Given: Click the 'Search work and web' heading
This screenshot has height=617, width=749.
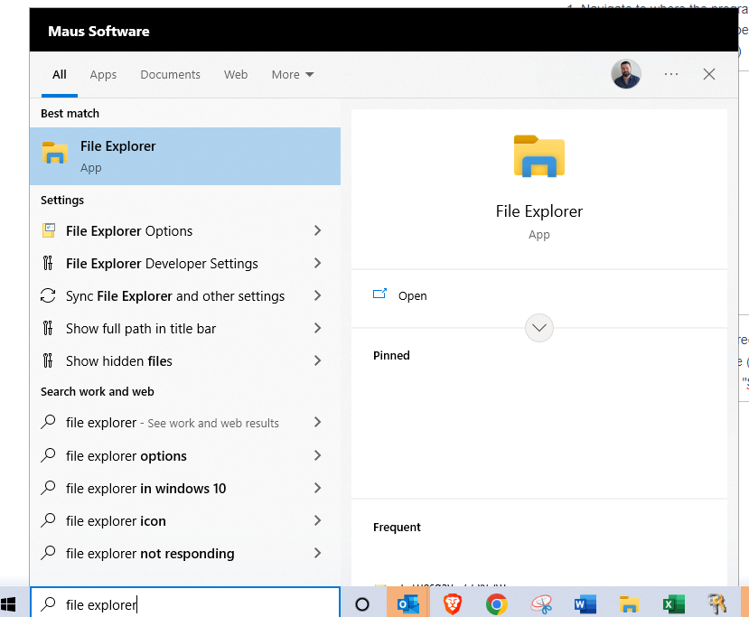Looking at the screenshot, I should 98,391.
